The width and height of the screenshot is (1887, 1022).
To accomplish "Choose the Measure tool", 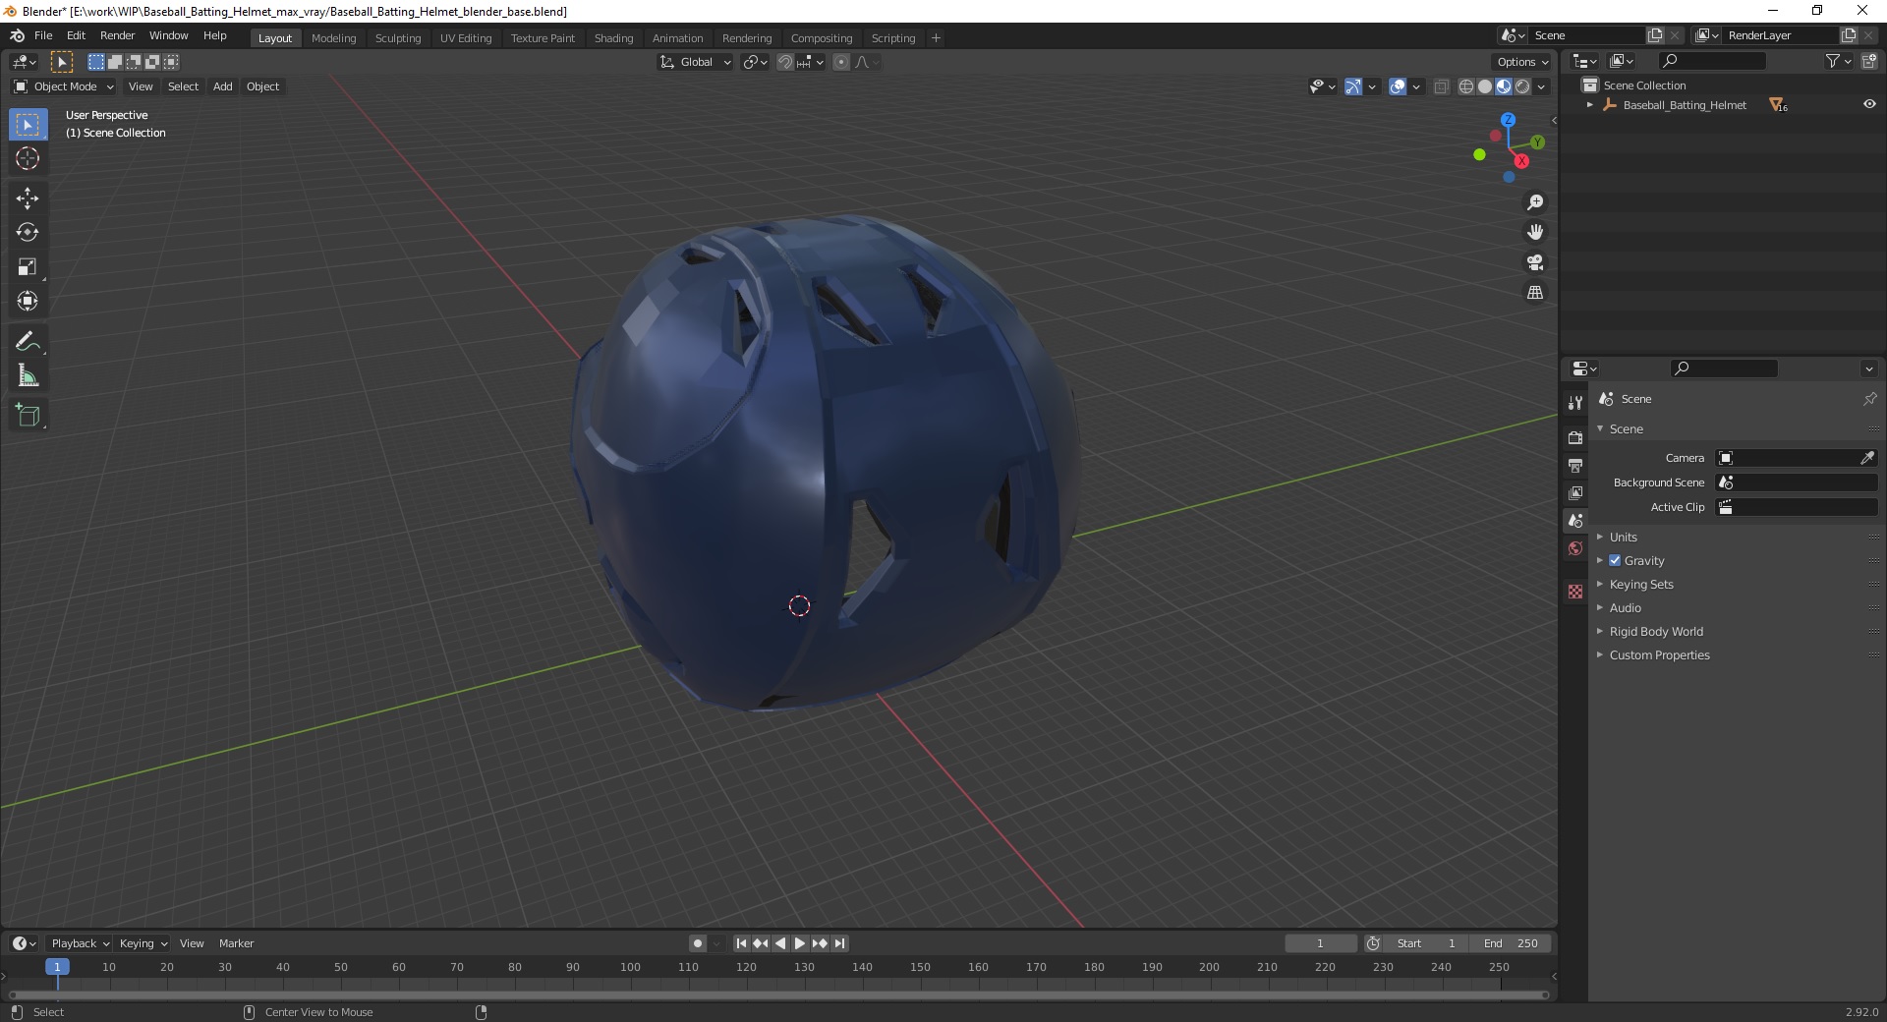I will [x=28, y=375].
